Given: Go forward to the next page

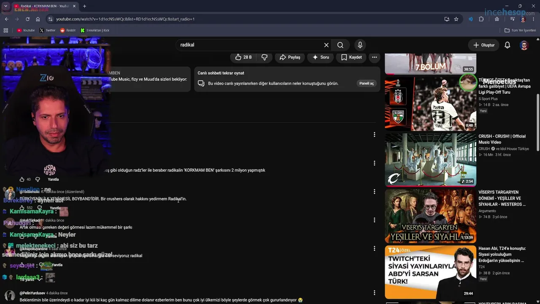Looking at the screenshot, I should (x=17, y=19).
